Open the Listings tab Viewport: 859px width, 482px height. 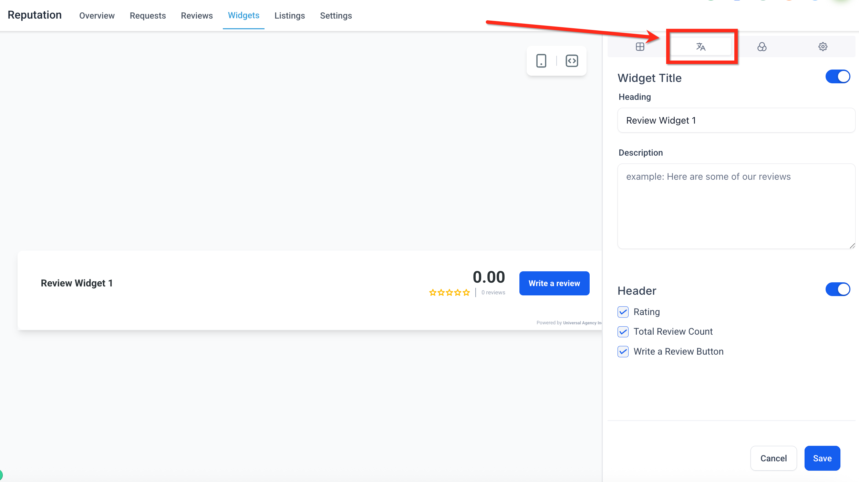(x=289, y=16)
